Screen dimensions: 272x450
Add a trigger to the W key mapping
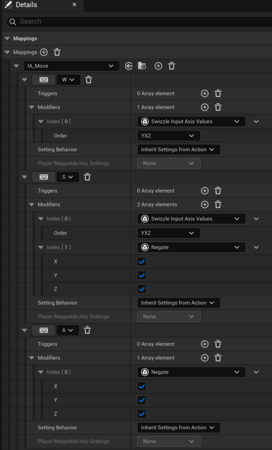click(204, 94)
